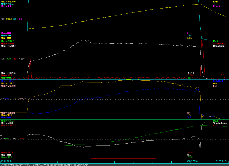Screen dimensions: 229x166
Task: Select the MAT legend label
Action: click(x=216, y=121)
